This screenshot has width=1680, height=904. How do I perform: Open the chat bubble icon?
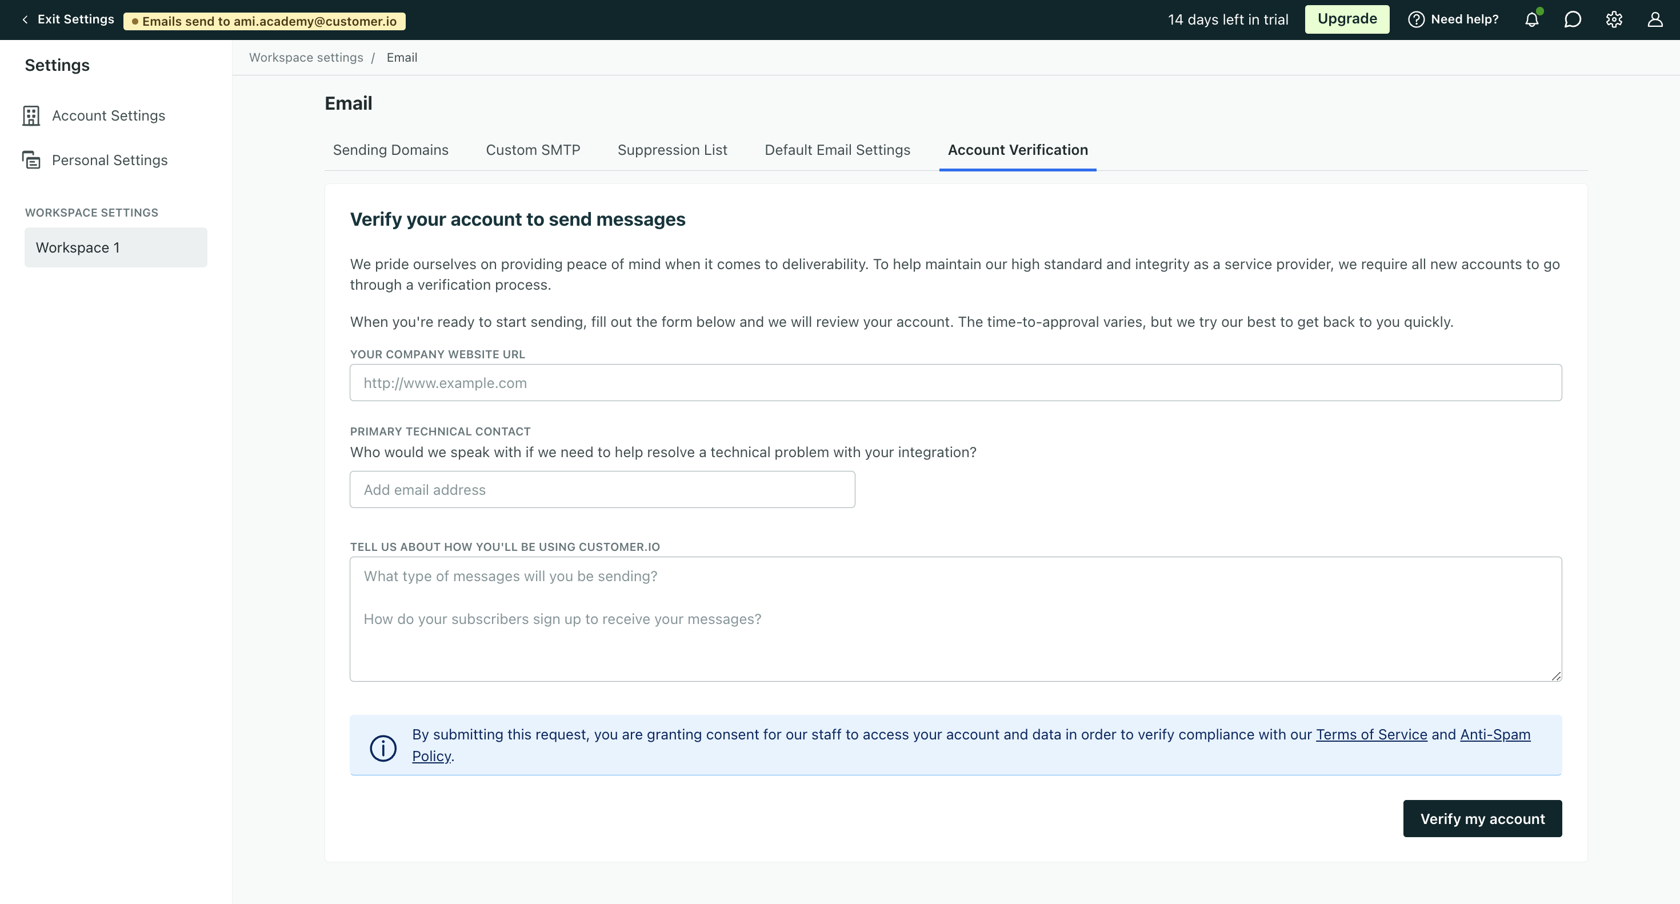(1573, 19)
